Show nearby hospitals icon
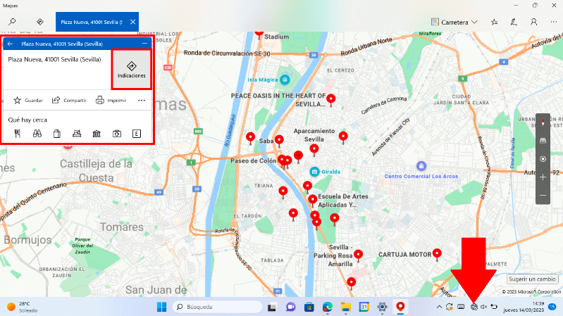Screen dimensions: 563x316 (x=117, y=134)
